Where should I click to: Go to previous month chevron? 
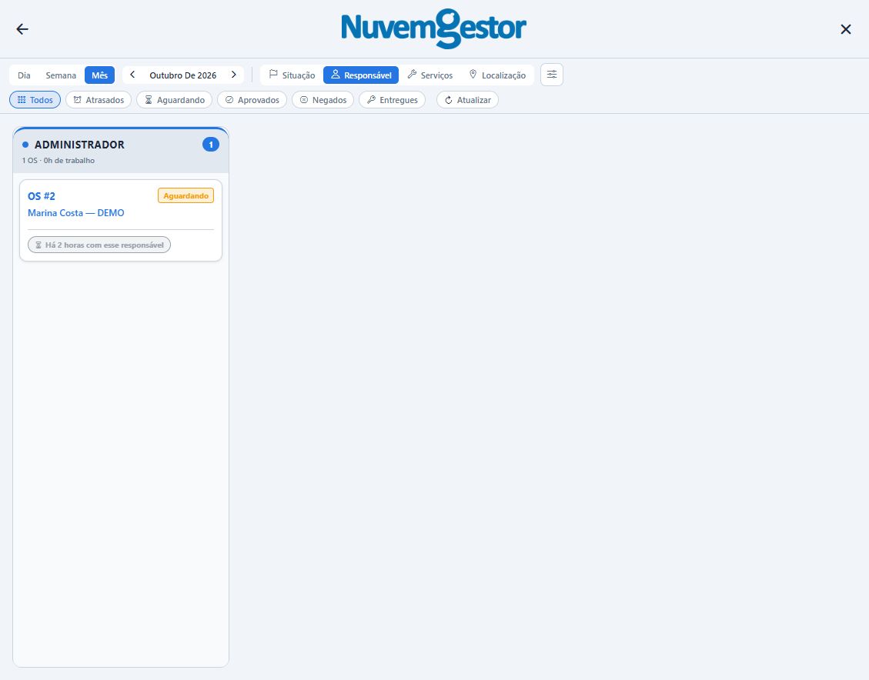[132, 75]
